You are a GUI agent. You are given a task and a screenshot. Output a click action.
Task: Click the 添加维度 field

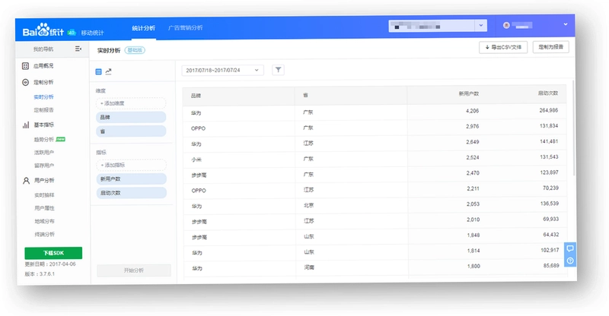[x=131, y=103]
